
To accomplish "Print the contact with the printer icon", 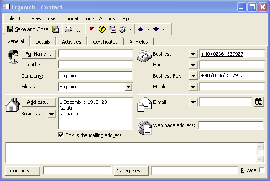I will click(68, 29).
